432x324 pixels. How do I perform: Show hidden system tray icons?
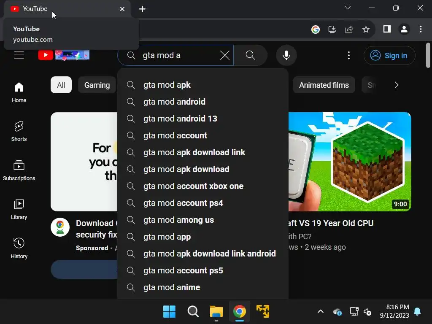pos(321,312)
